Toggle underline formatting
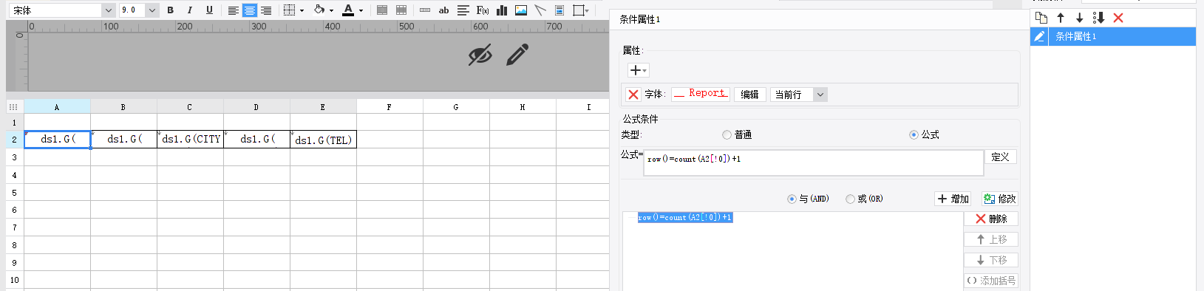Image resolution: width=1204 pixels, height=291 pixels. coord(209,10)
